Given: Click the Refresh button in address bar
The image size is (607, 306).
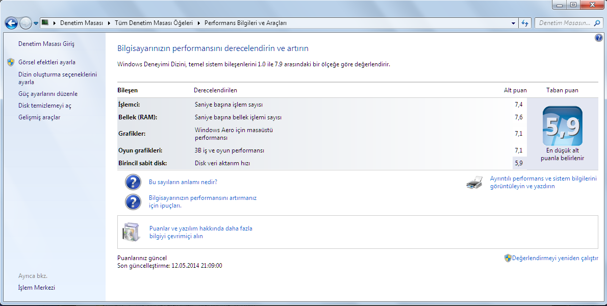Looking at the screenshot, I should click(525, 23).
